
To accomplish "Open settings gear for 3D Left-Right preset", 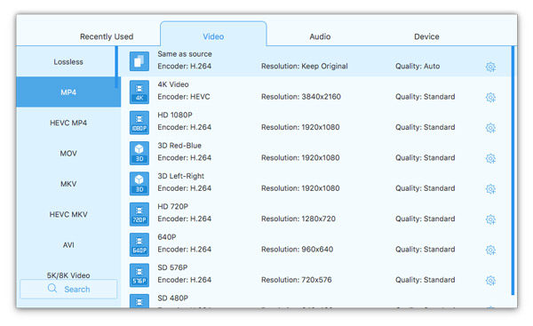I will pyautogui.click(x=490, y=189).
